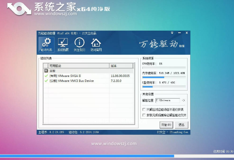
Task: Toggle the 主板 category checkbox
Action: (x=46, y=71)
